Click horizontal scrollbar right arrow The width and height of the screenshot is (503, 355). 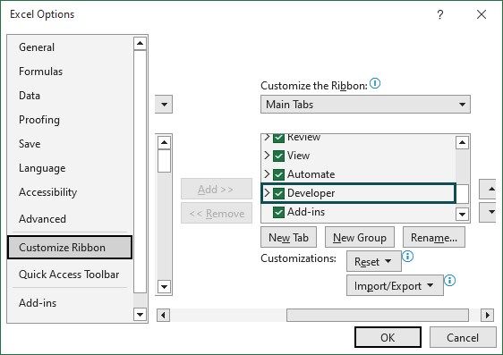click(487, 316)
